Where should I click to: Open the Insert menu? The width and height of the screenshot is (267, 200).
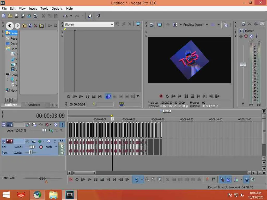33,9
